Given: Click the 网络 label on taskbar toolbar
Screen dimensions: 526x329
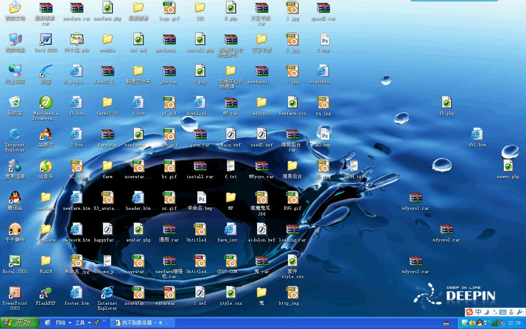Looking at the screenshot, I should click(x=61, y=323).
